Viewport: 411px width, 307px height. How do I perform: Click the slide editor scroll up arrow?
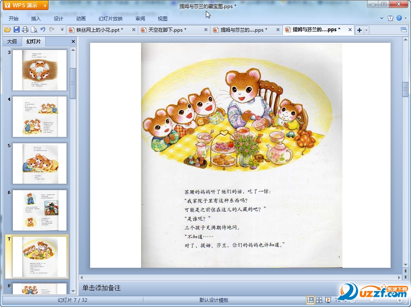tap(405, 40)
